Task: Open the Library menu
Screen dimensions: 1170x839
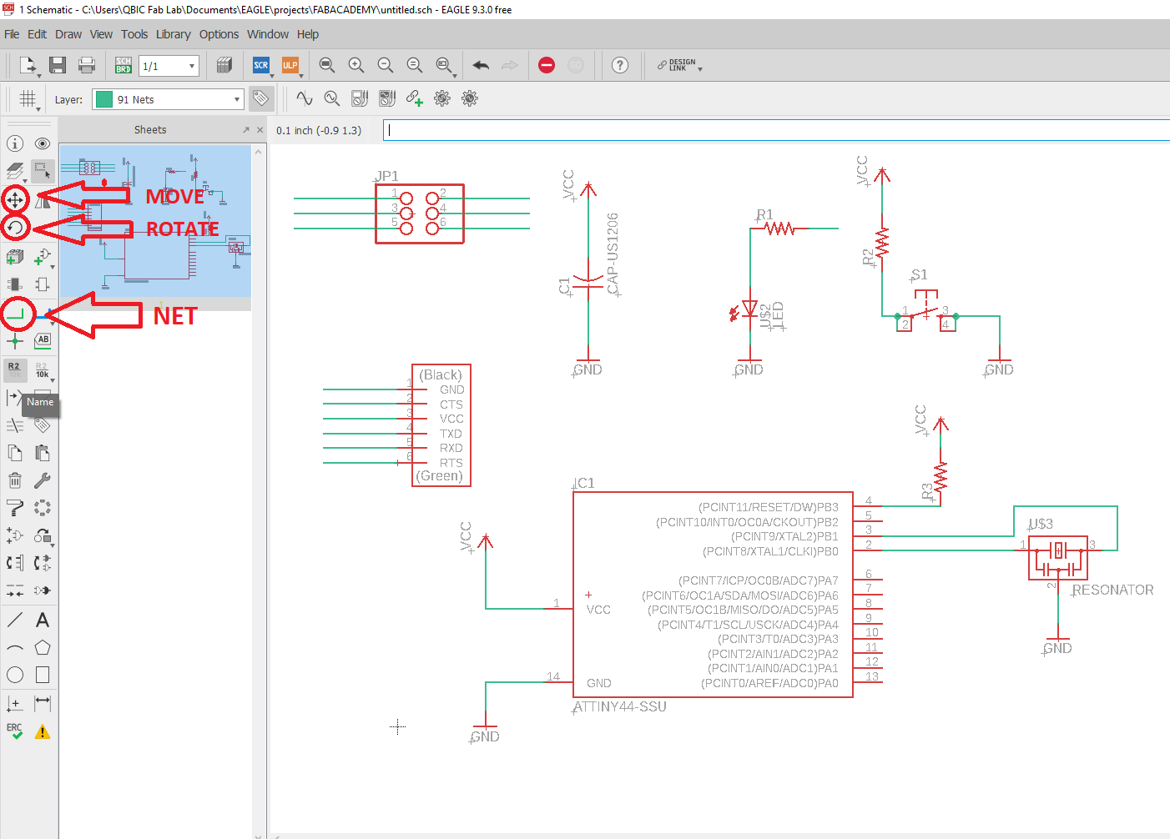Action: pyautogui.click(x=173, y=34)
